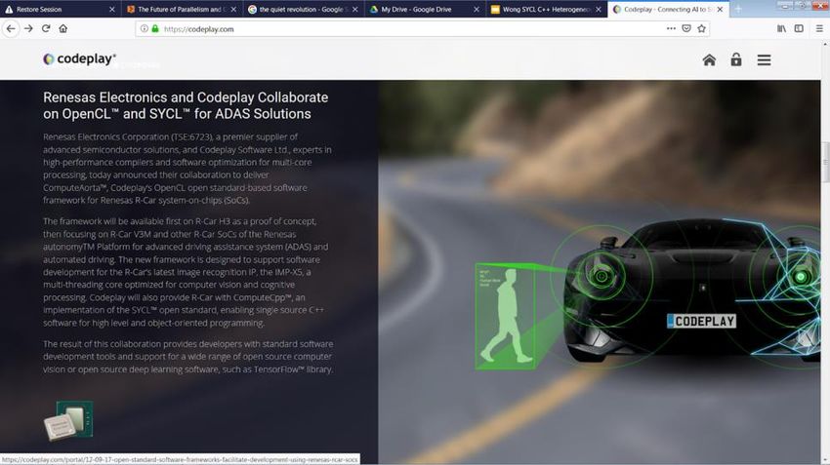The width and height of the screenshot is (830, 465).
Task: Save page to Pocket
Action: click(x=686, y=28)
